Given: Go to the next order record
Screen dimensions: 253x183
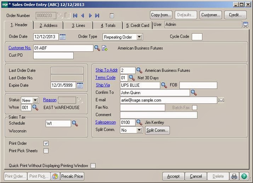Looking at the screenshot, I should (90, 16).
